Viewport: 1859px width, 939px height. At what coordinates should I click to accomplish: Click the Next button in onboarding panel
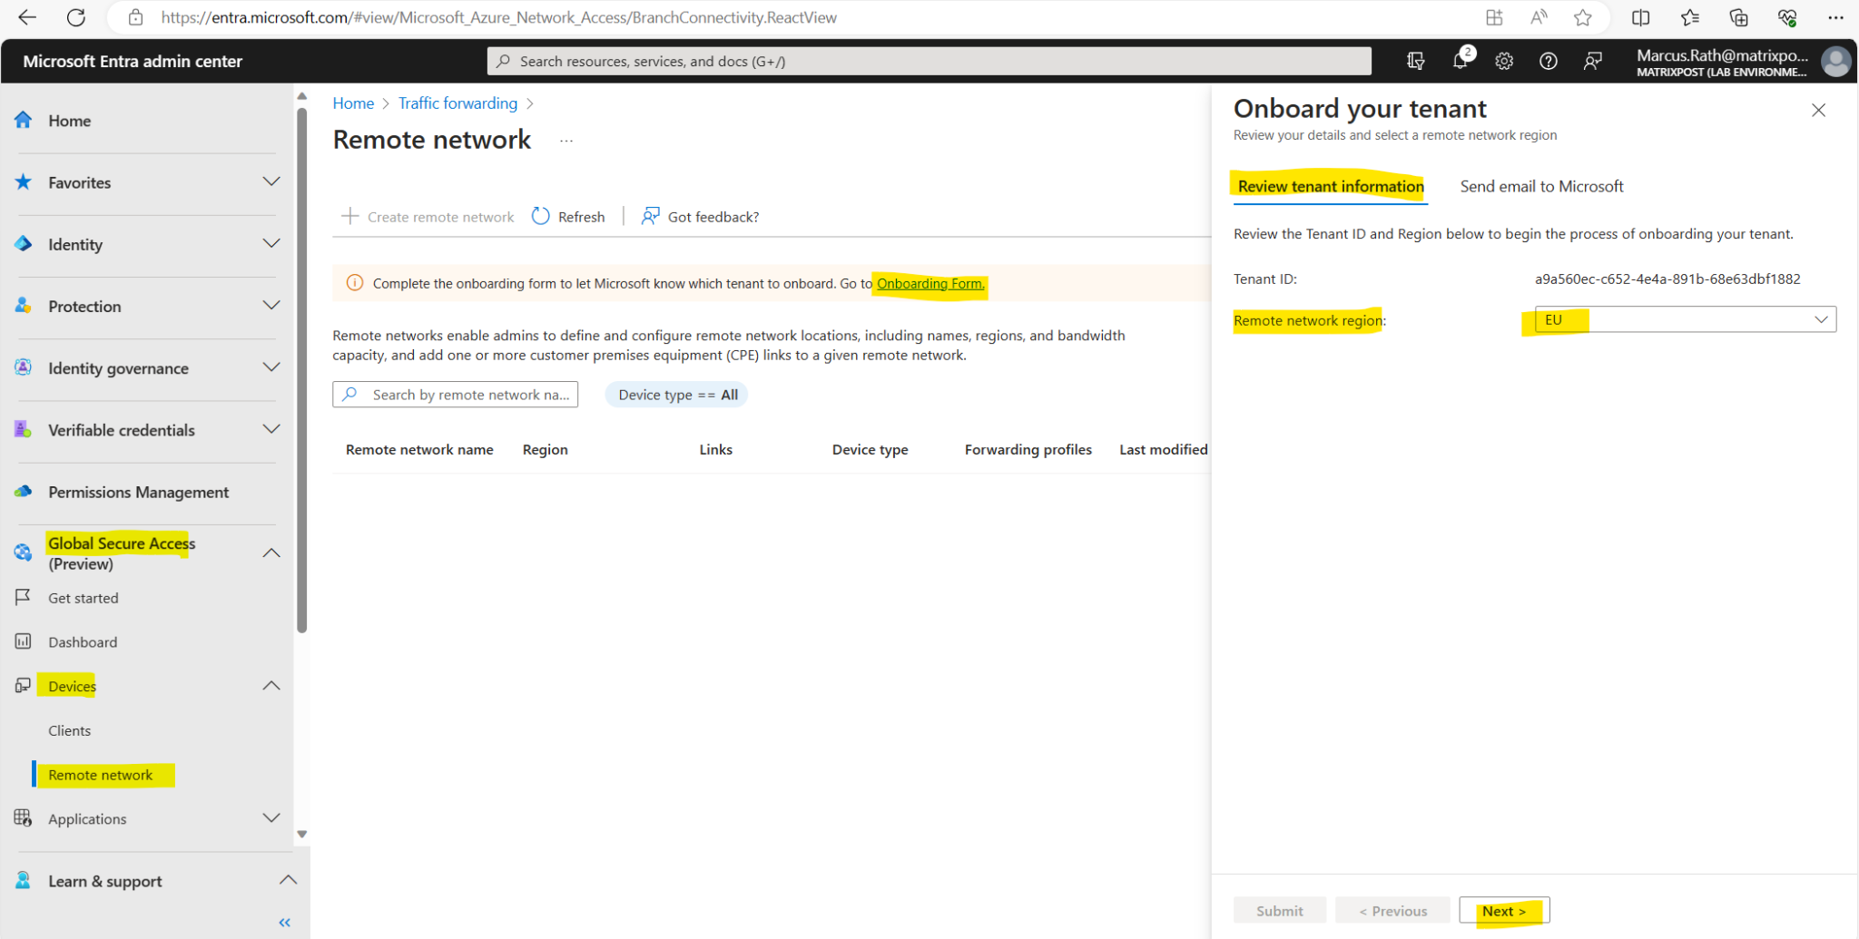pos(1502,910)
